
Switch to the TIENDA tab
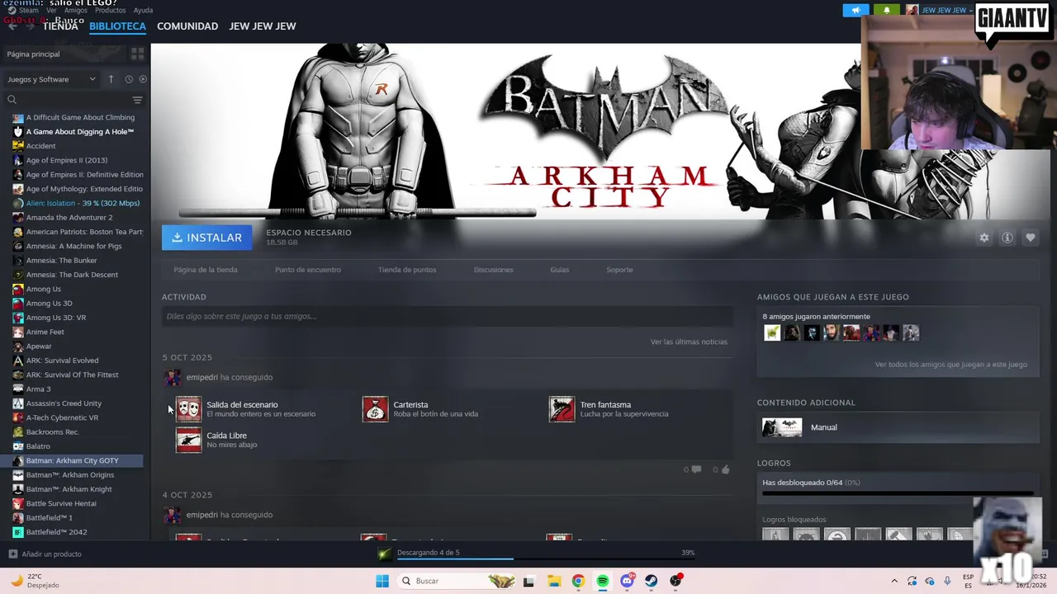click(60, 26)
